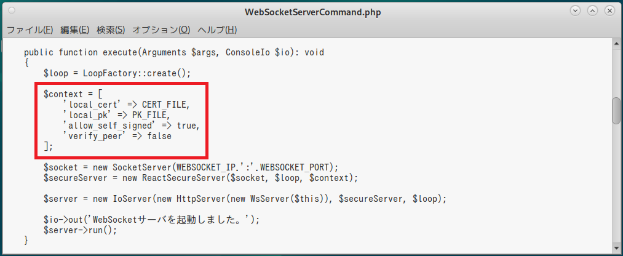Click the vertical scrollbar thumb
Screen dimensions: 623x256
tap(616, 111)
